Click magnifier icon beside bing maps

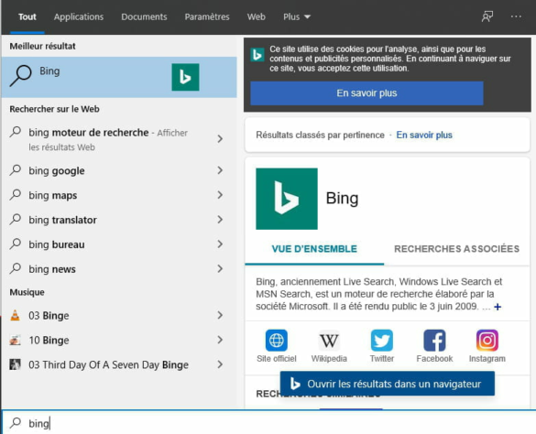(16, 194)
